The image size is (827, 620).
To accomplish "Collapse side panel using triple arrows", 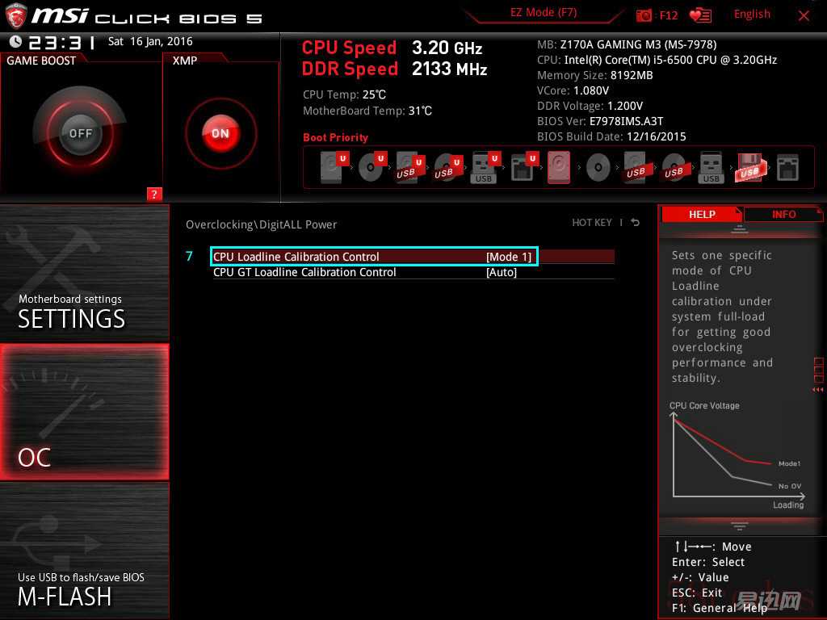I will pos(818,390).
